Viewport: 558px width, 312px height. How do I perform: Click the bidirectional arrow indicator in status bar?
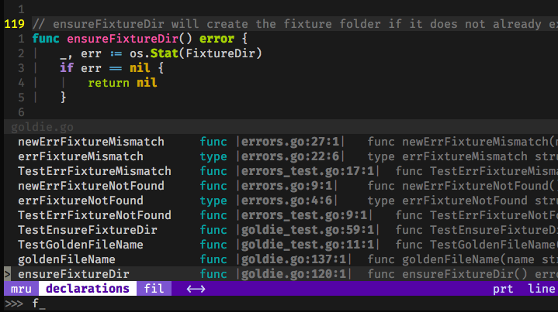(196, 289)
